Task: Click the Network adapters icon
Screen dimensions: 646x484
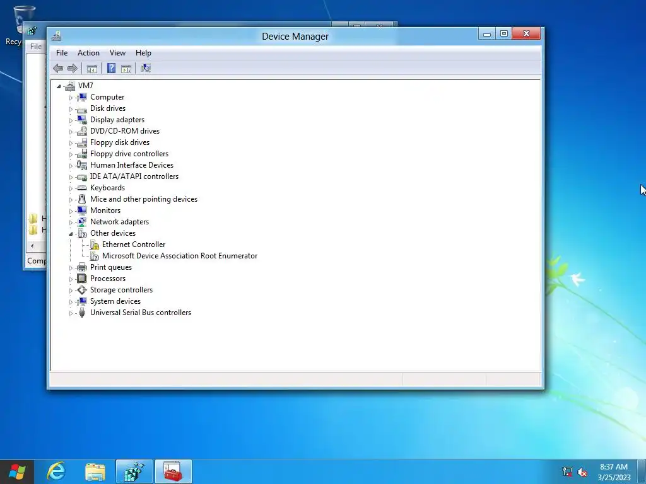Action: pyautogui.click(x=82, y=222)
